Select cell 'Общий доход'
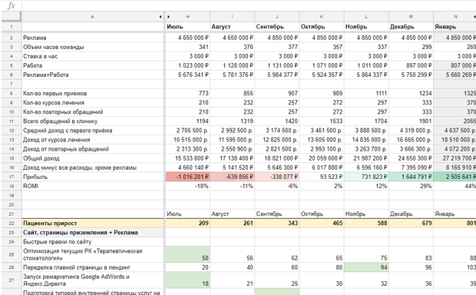Viewport: 476px width, 295px height. 93,158
